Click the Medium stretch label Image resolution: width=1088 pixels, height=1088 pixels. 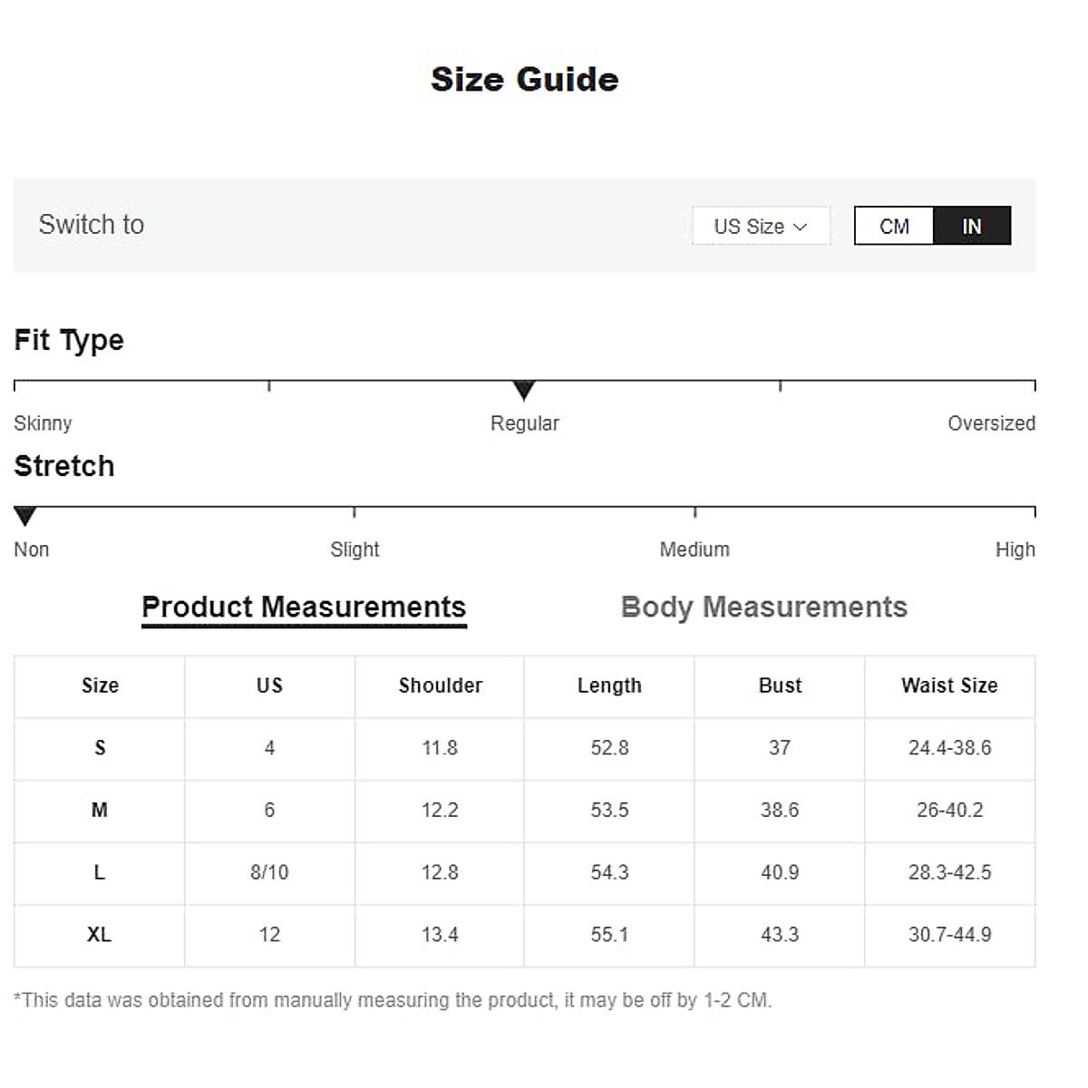tap(695, 549)
